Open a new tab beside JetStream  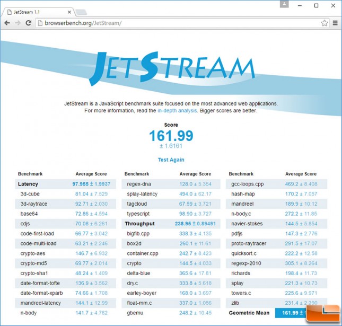click(82, 12)
